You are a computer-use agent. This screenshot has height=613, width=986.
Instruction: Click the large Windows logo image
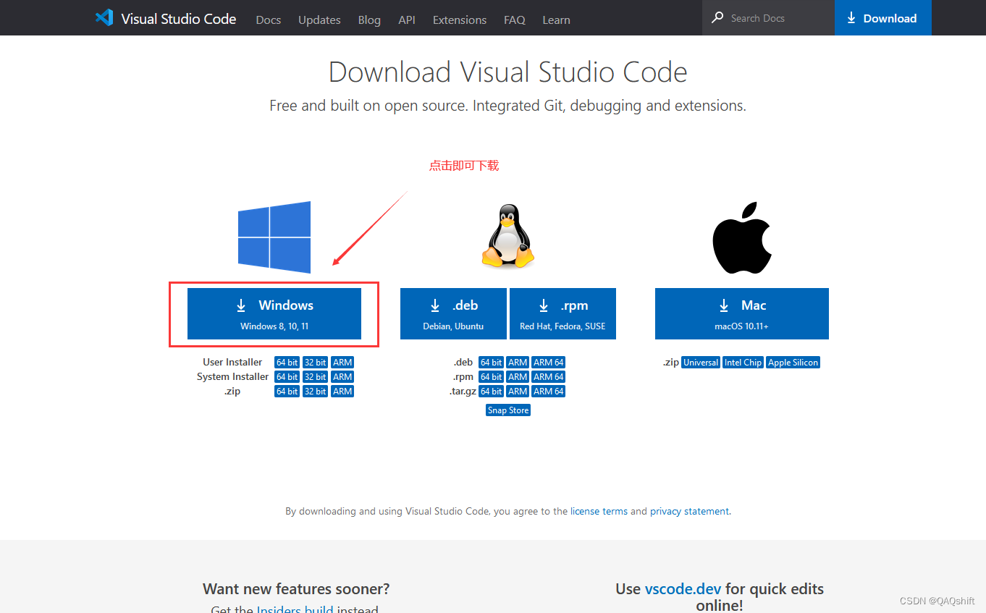point(274,237)
